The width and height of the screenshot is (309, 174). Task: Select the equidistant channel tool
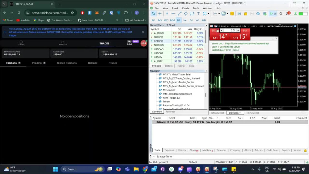click(186, 14)
